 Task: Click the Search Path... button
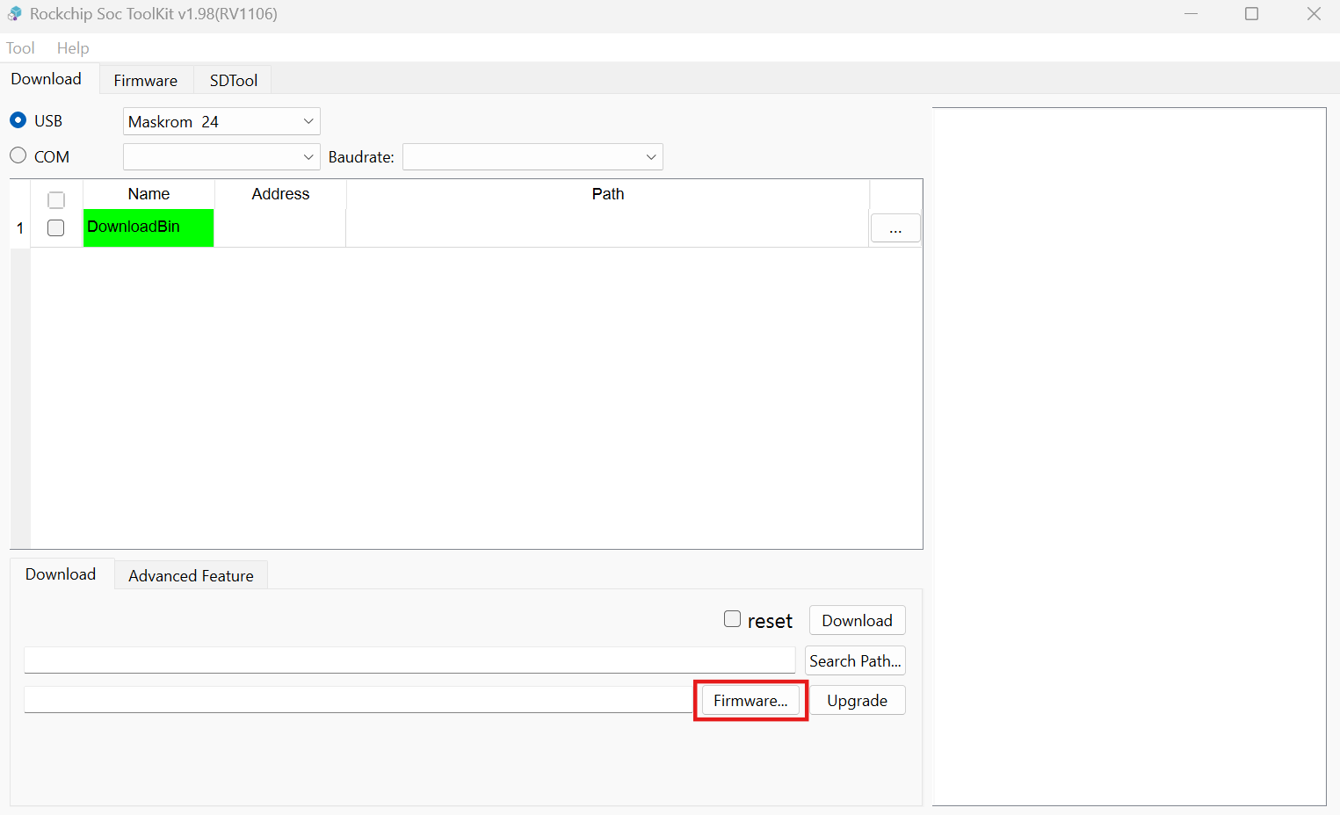tap(855, 660)
